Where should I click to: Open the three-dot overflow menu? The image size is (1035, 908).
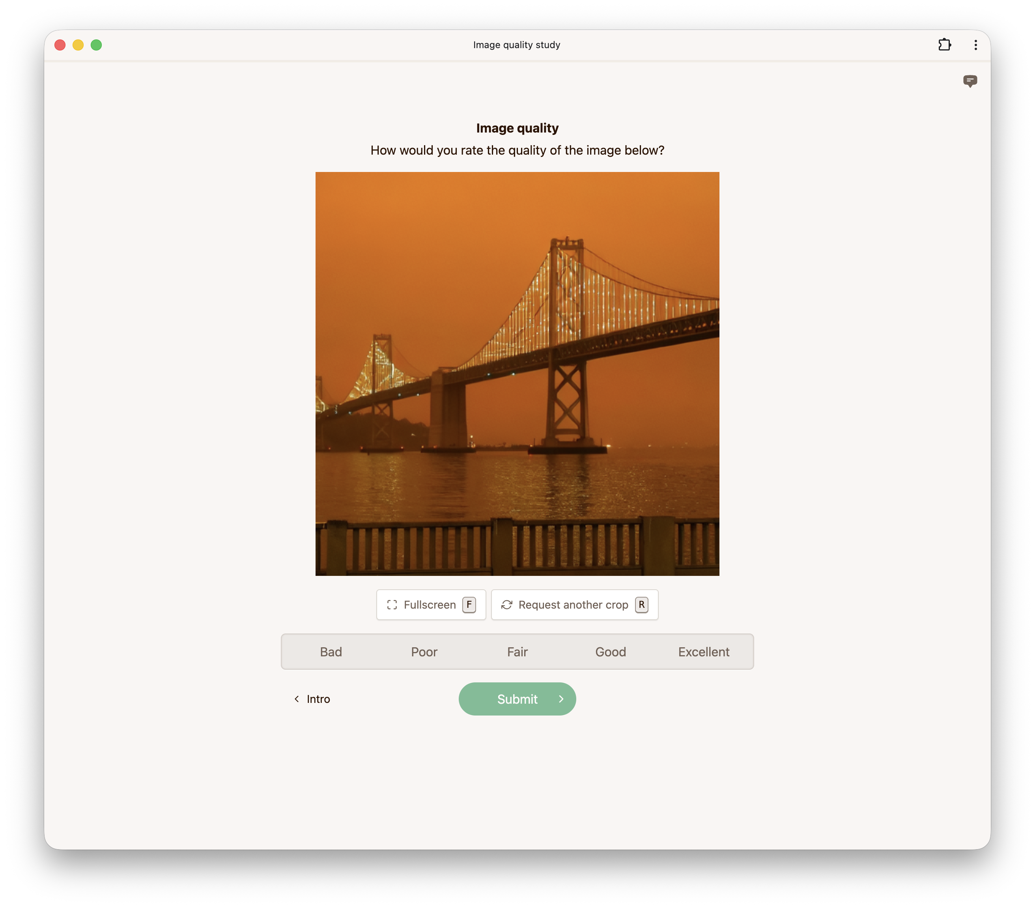click(x=975, y=45)
